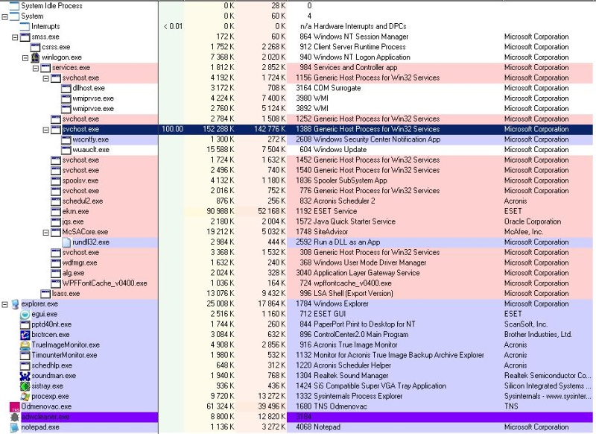Select wmiprvse.exe with PID 3892
Screen dimensions: 596x434
93,109
